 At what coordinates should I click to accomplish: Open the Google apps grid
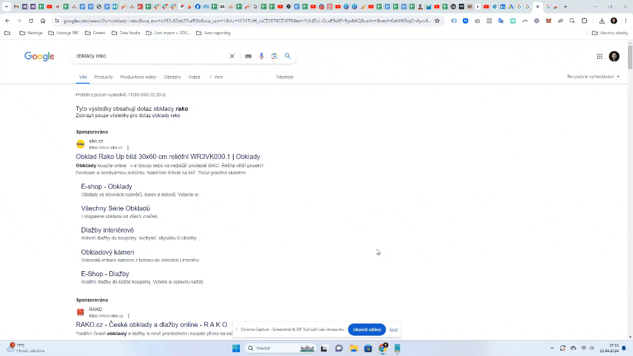(x=599, y=56)
